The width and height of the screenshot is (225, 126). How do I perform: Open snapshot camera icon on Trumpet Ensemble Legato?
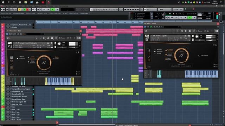[x=48, y=43]
